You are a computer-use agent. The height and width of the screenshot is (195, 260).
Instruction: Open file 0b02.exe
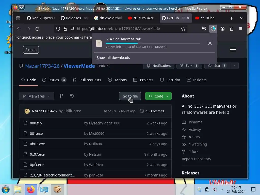[37, 144]
